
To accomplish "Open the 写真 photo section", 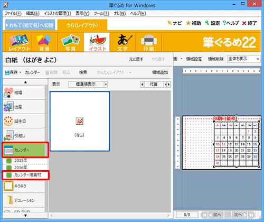I will pyautogui.click(x=70, y=42).
